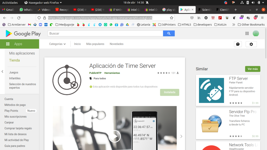Open the Firefox application menu in top bar

(43, 3)
